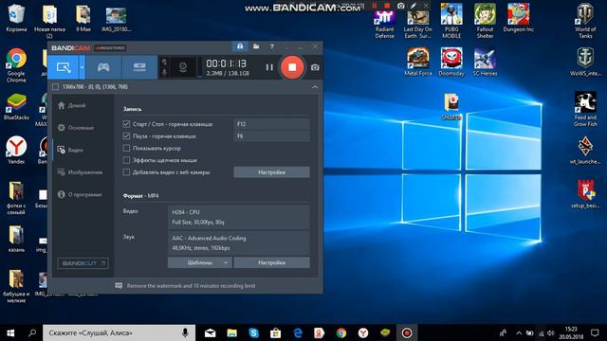Click microphone icon in taskbar search box
The height and width of the screenshot is (341, 607).
click(185, 332)
